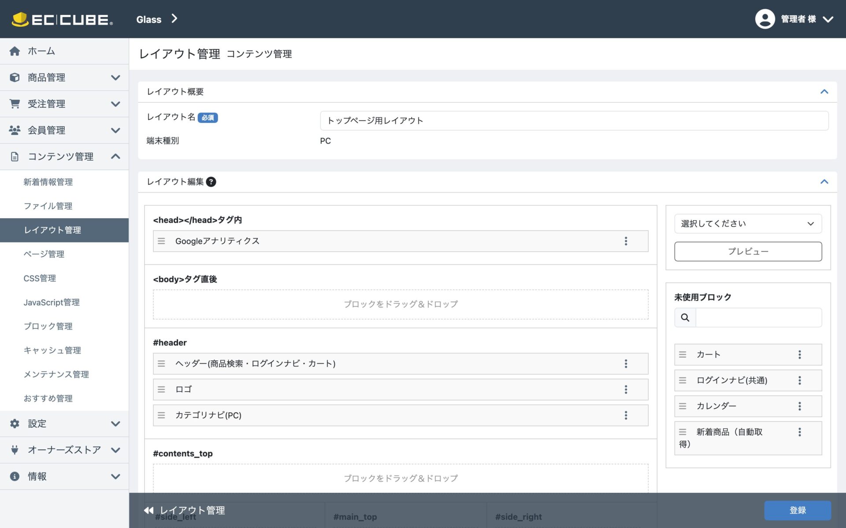Click the drag handle of カレンダー block
Image resolution: width=846 pixels, height=528 pixels.
click(683, 406)
